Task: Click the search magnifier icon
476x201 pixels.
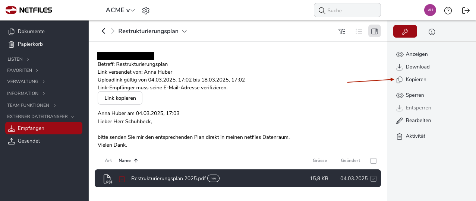Action: point(322,10)
